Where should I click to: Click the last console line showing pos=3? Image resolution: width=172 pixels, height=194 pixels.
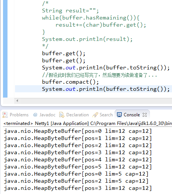tap(78, 188)
